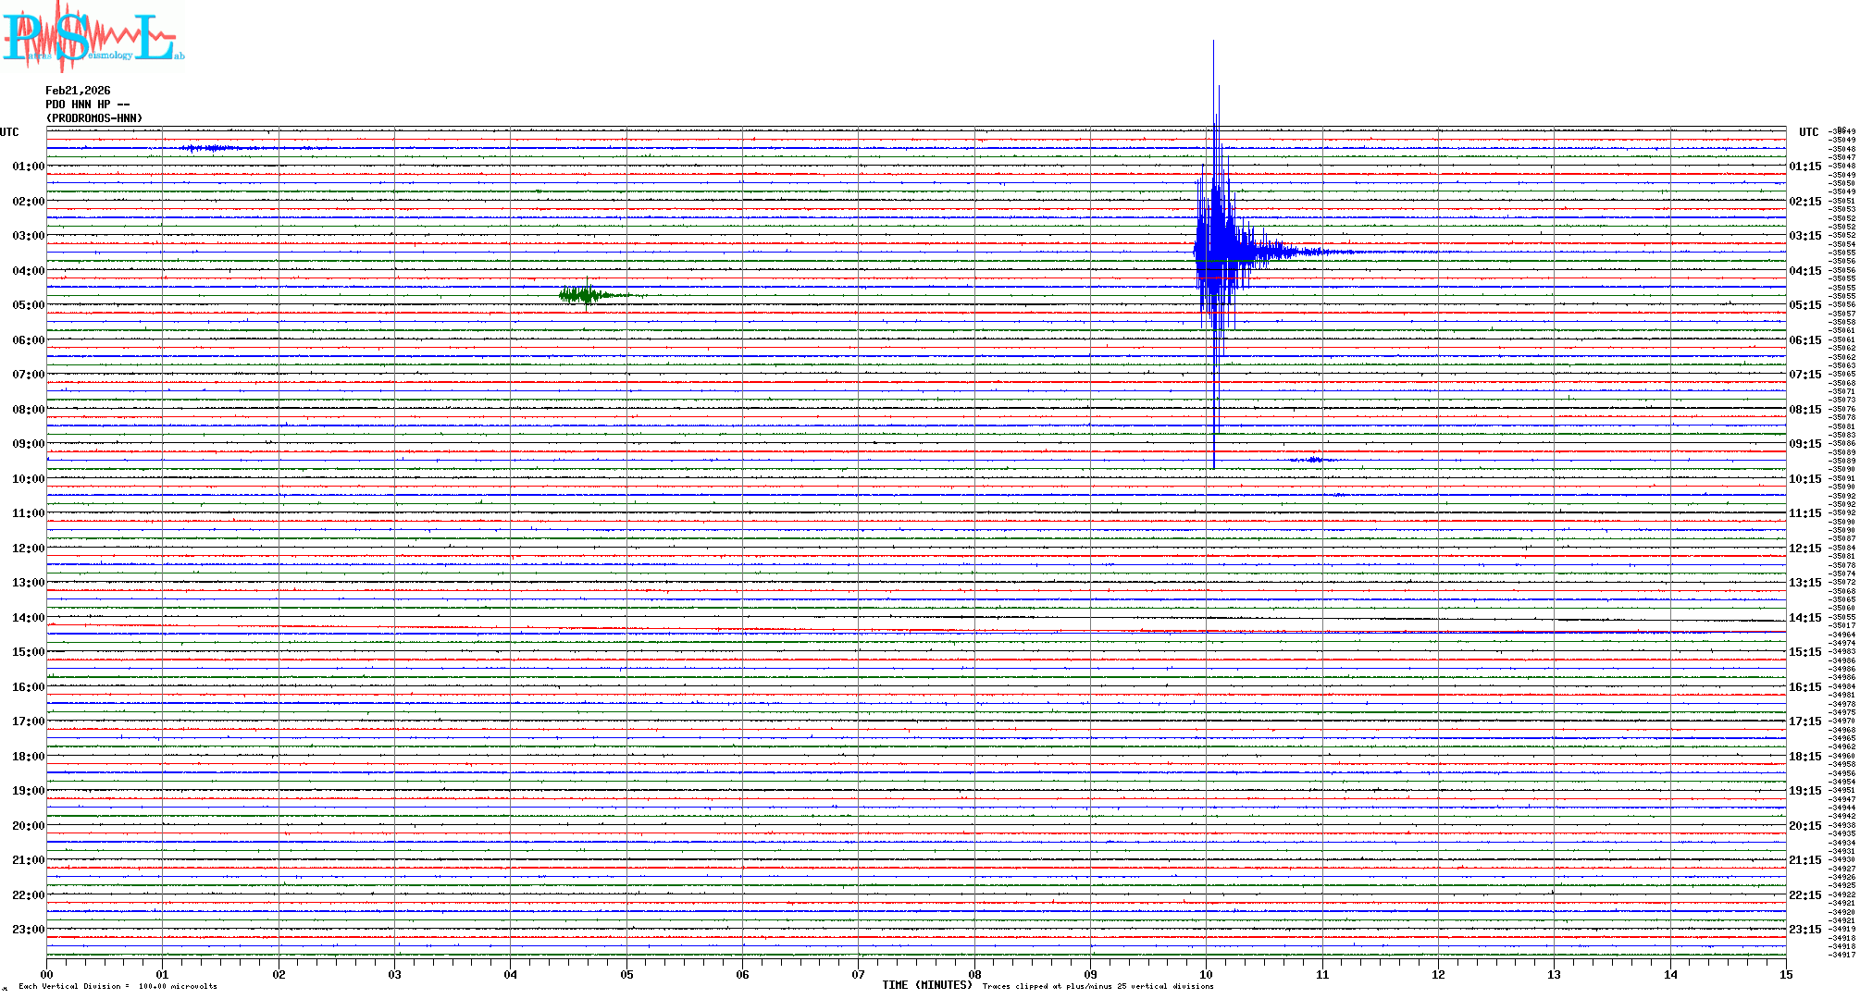Image resolution: width=1860 pixels, height=999 pixels.
Task: Click the 05 minute tick on bottom axis
Action: click(626, 974)
